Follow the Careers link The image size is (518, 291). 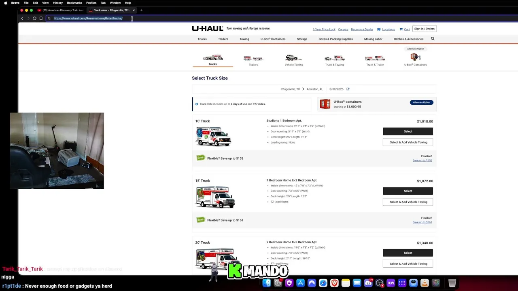(343, 30)
